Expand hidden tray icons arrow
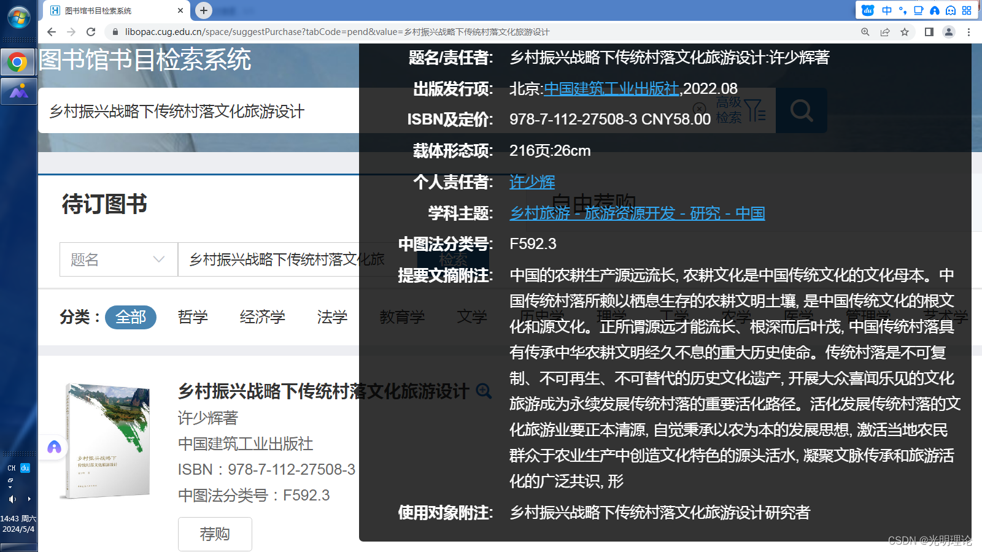The width and height of the screenshot is (982, 552). click(29, 499)
